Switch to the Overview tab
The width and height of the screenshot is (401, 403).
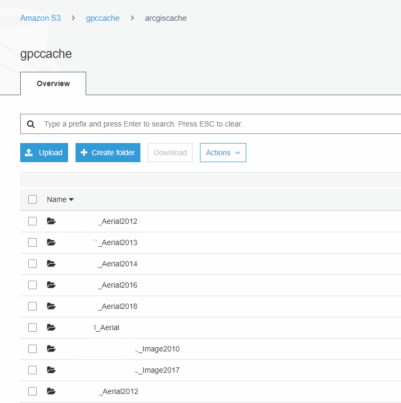pos(53,83)
